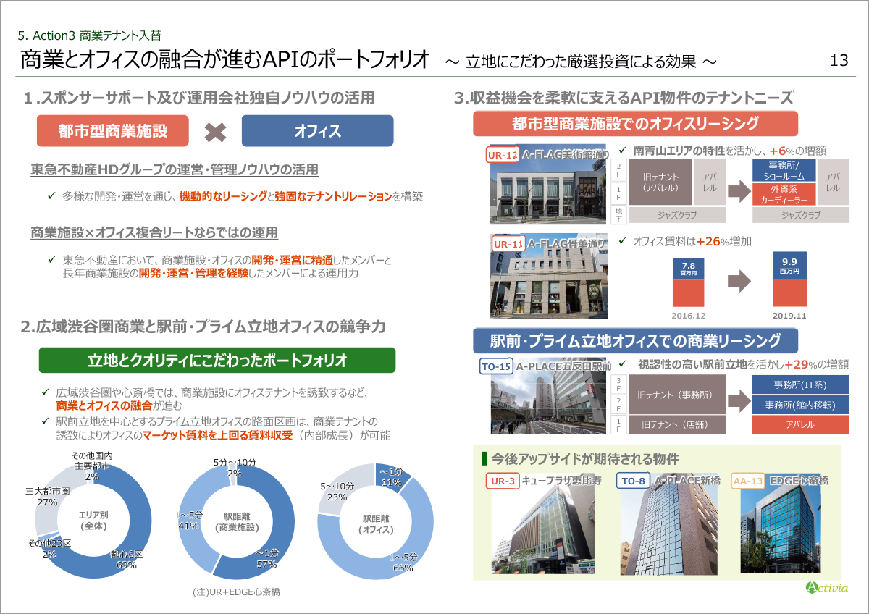Select the 事務所(IT系) tenant box
Screen dimensions: 869x614
pyautogui.click(x=800, y=384)
